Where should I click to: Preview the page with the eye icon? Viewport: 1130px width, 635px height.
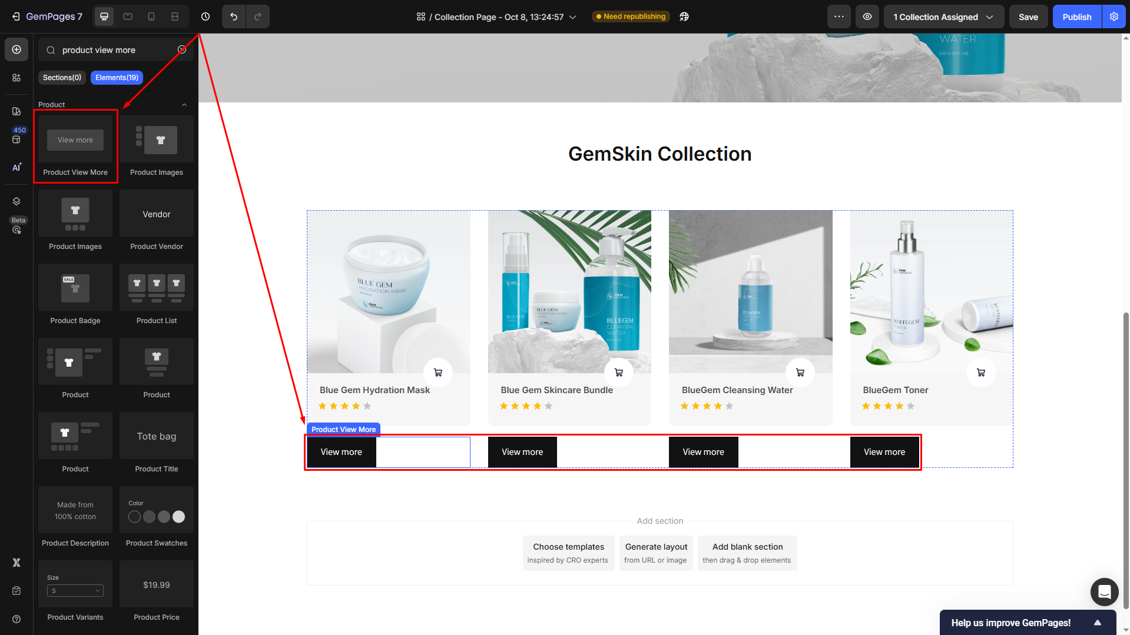pos(867,16)
